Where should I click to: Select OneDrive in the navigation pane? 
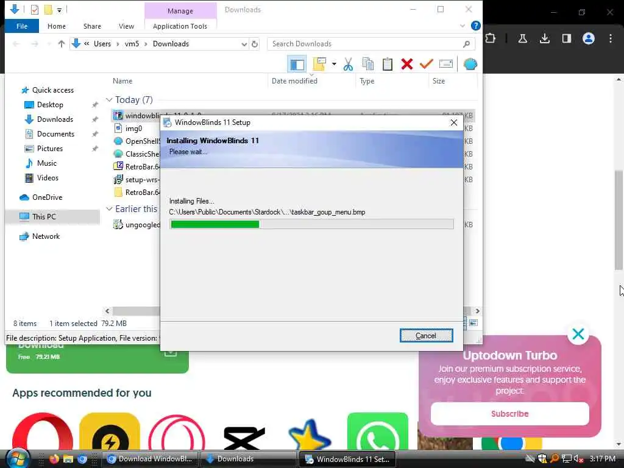[x=47, y=197]
